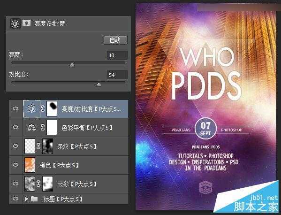Screen dimensions: 281x215
Task: Toggle visibility of 条纹 layer
Action: [15, 146]
